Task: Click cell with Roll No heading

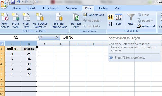Action: click(x=13, y=49)
